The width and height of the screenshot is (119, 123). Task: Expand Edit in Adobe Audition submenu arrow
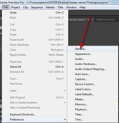(x=65, y=103)
